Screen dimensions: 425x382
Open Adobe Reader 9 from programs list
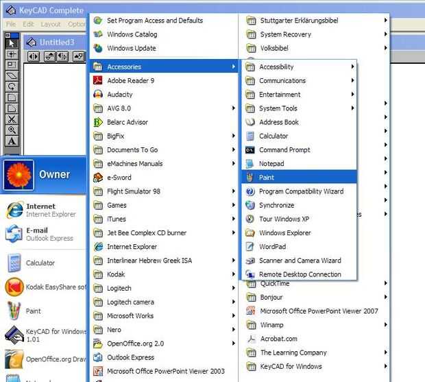pyautogui.click(x=164, y=80)
